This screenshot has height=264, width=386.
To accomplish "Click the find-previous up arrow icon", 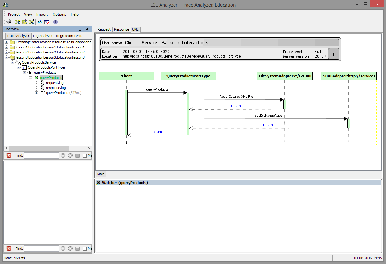I will tap(70, 155).
